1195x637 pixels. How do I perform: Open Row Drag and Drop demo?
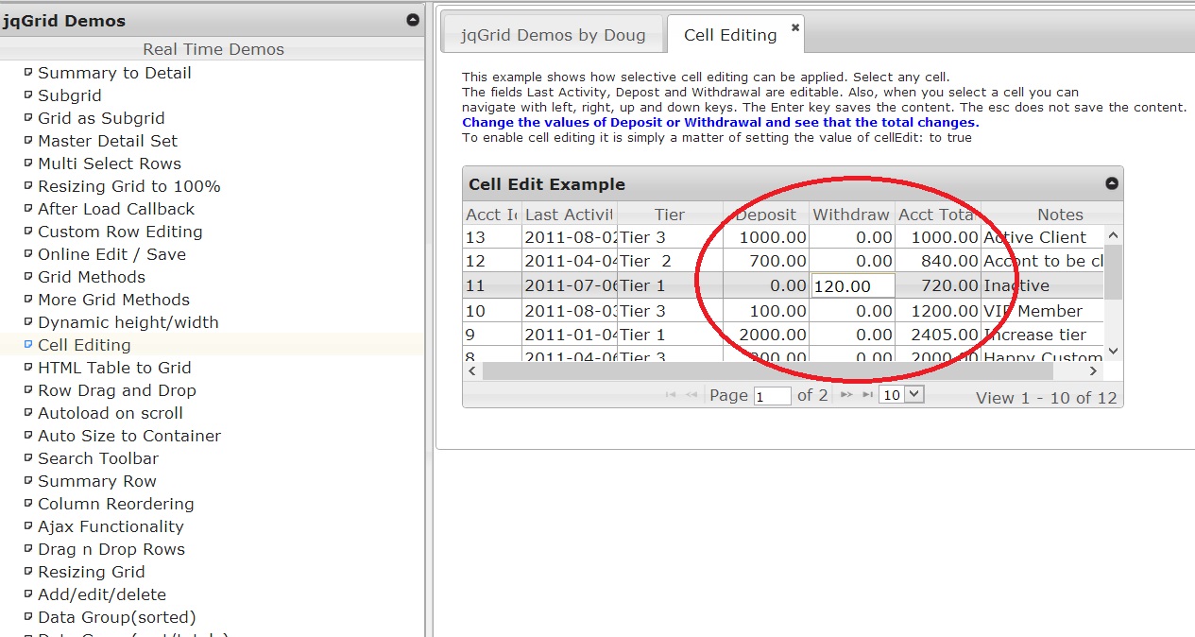117,390
